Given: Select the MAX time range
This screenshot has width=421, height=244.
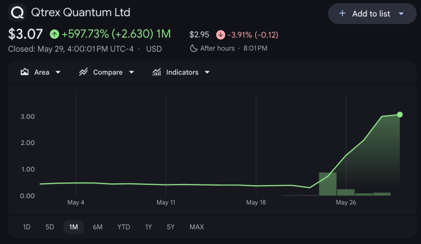Looking at the screenshot, I should click(197, 227).
